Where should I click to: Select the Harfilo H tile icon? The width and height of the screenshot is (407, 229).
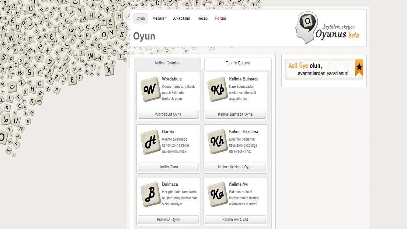coord(151,142)
